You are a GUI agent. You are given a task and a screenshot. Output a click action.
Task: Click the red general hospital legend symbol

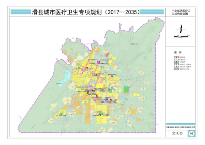tap(176, 57)
